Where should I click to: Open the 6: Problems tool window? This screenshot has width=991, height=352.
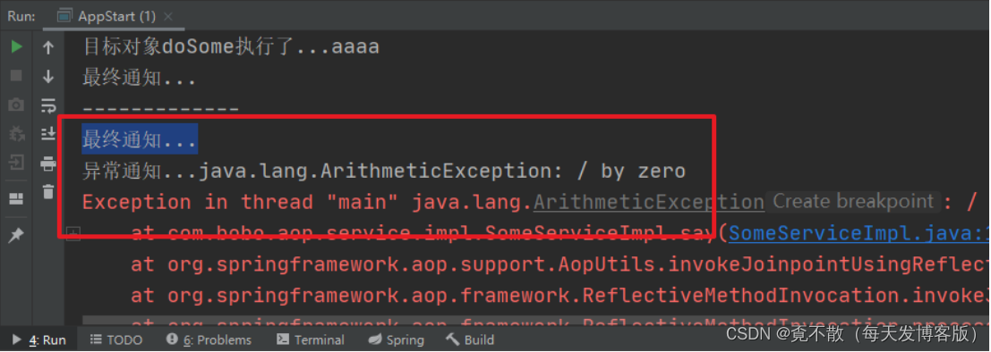click(209, 340)
